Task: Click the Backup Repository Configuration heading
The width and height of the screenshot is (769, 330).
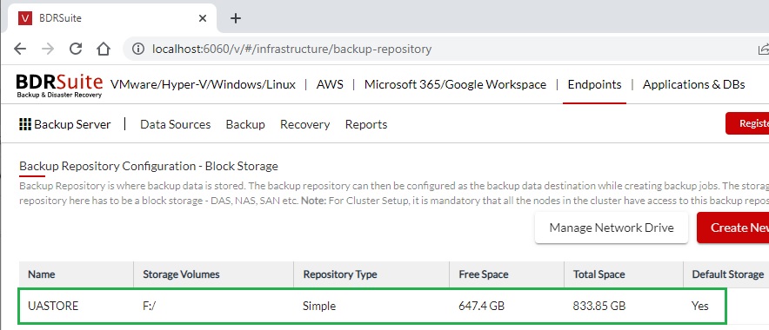Action: pos(149,166)
